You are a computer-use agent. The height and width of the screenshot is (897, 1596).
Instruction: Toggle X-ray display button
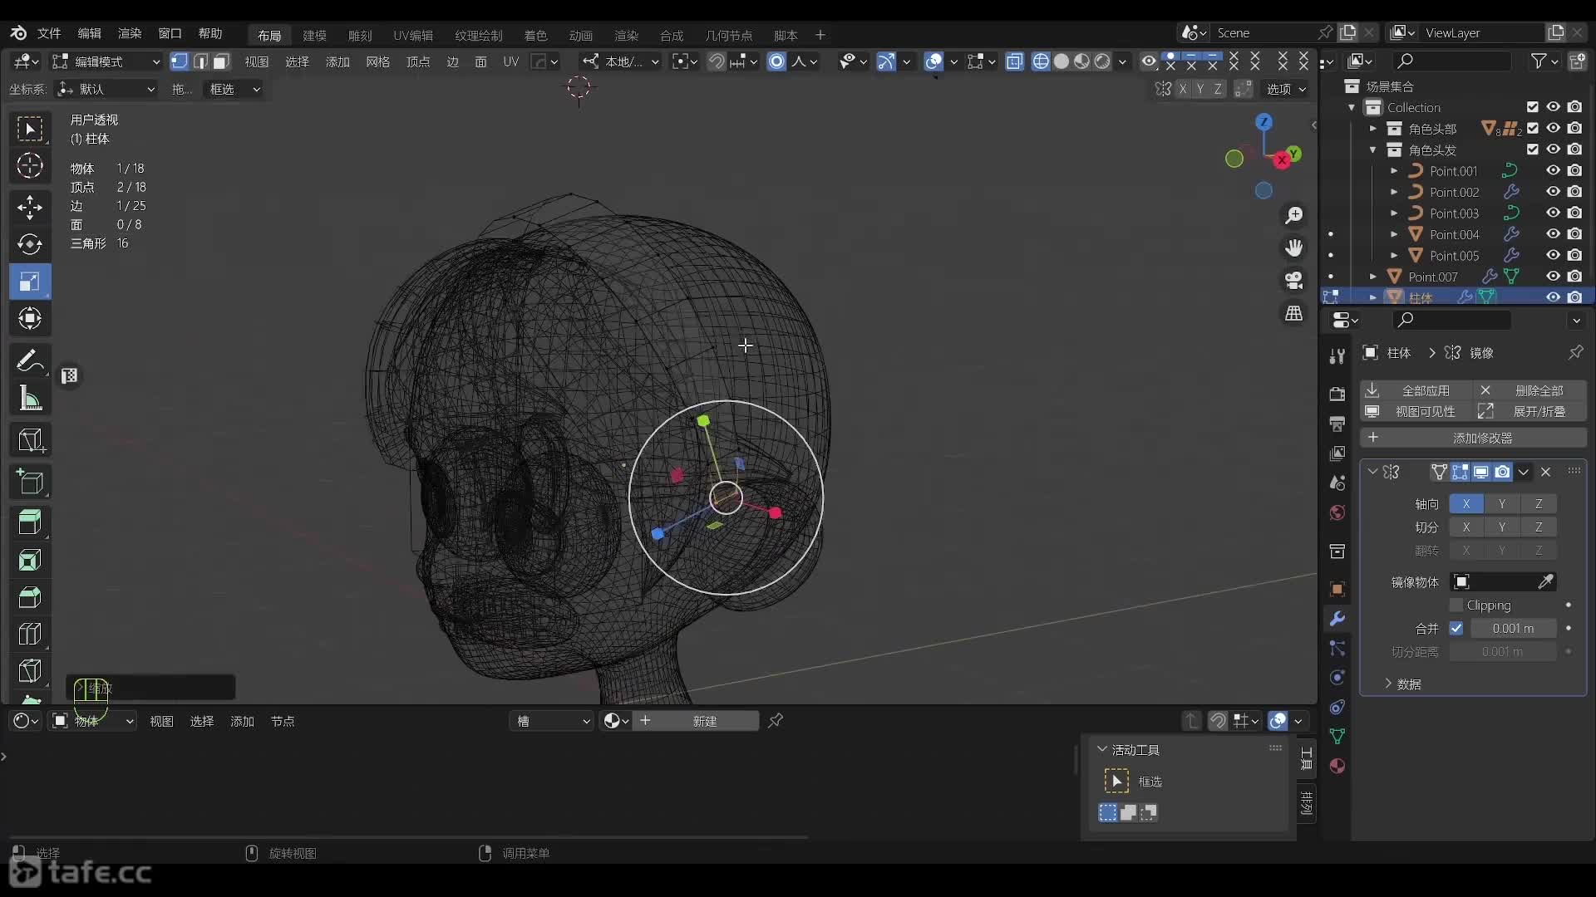[1014, 61]
